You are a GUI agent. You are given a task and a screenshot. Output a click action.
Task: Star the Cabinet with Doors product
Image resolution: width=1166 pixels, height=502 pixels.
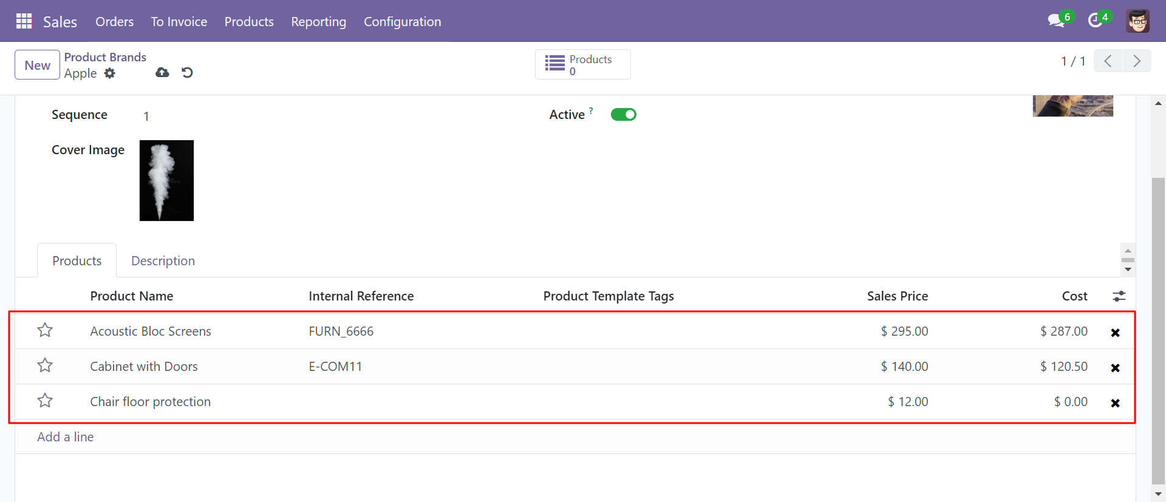pyautogui.click(x=45, y=365)
